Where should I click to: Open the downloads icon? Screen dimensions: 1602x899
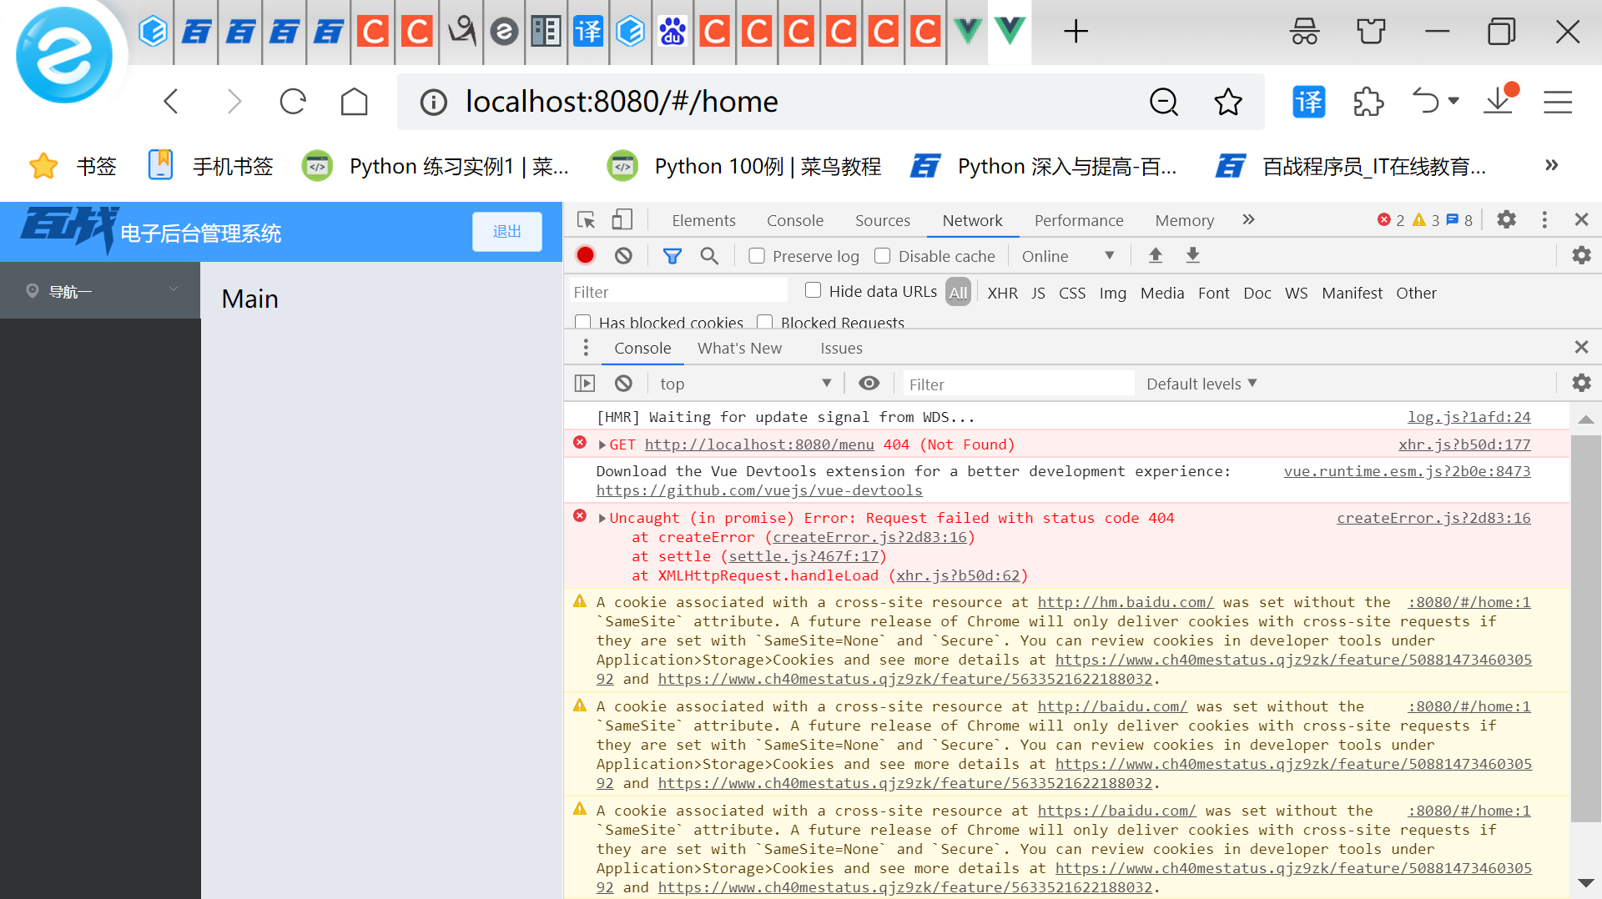click(x=1499, y=100)
